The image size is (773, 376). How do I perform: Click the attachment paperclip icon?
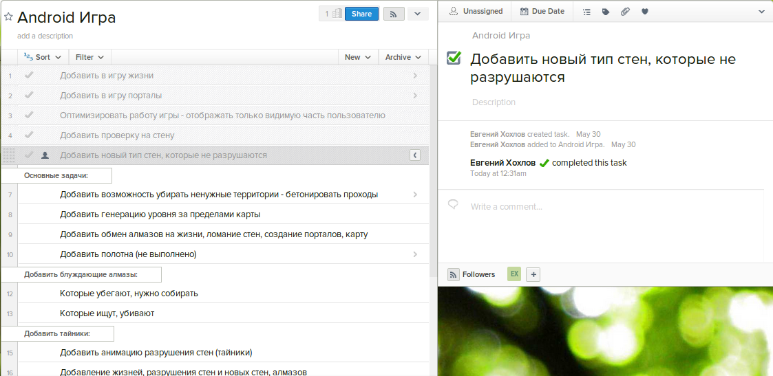pos(625,11)
